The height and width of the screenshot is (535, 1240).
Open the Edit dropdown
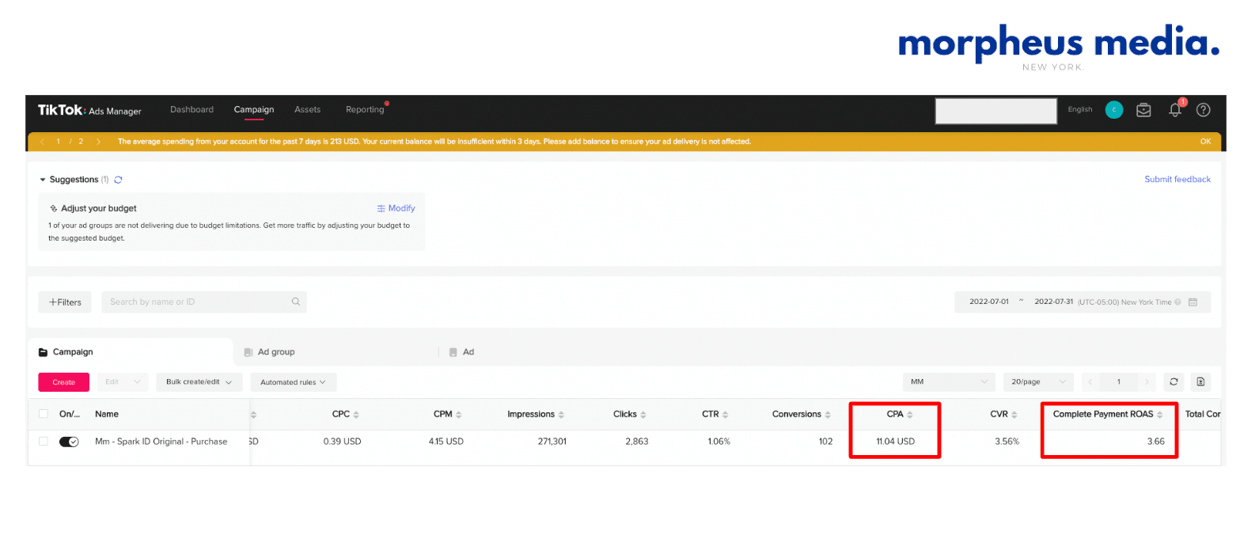click(x=123, y=381)
